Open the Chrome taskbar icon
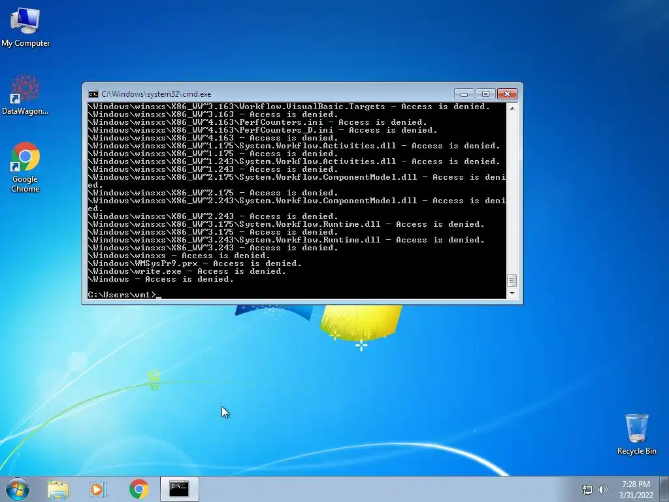 point(139,489)
